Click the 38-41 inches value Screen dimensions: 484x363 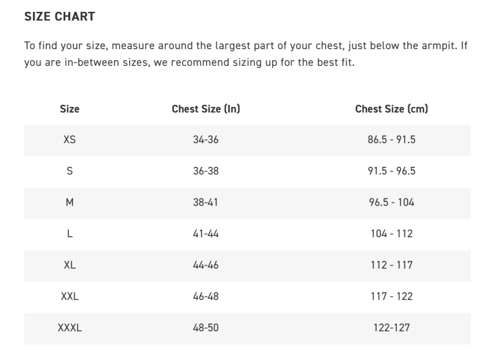[x=206, y=202]
